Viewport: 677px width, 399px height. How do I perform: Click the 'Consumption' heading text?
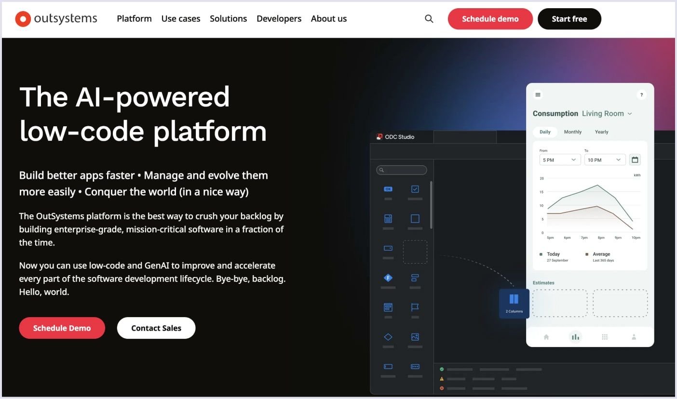tap(555, 114)
